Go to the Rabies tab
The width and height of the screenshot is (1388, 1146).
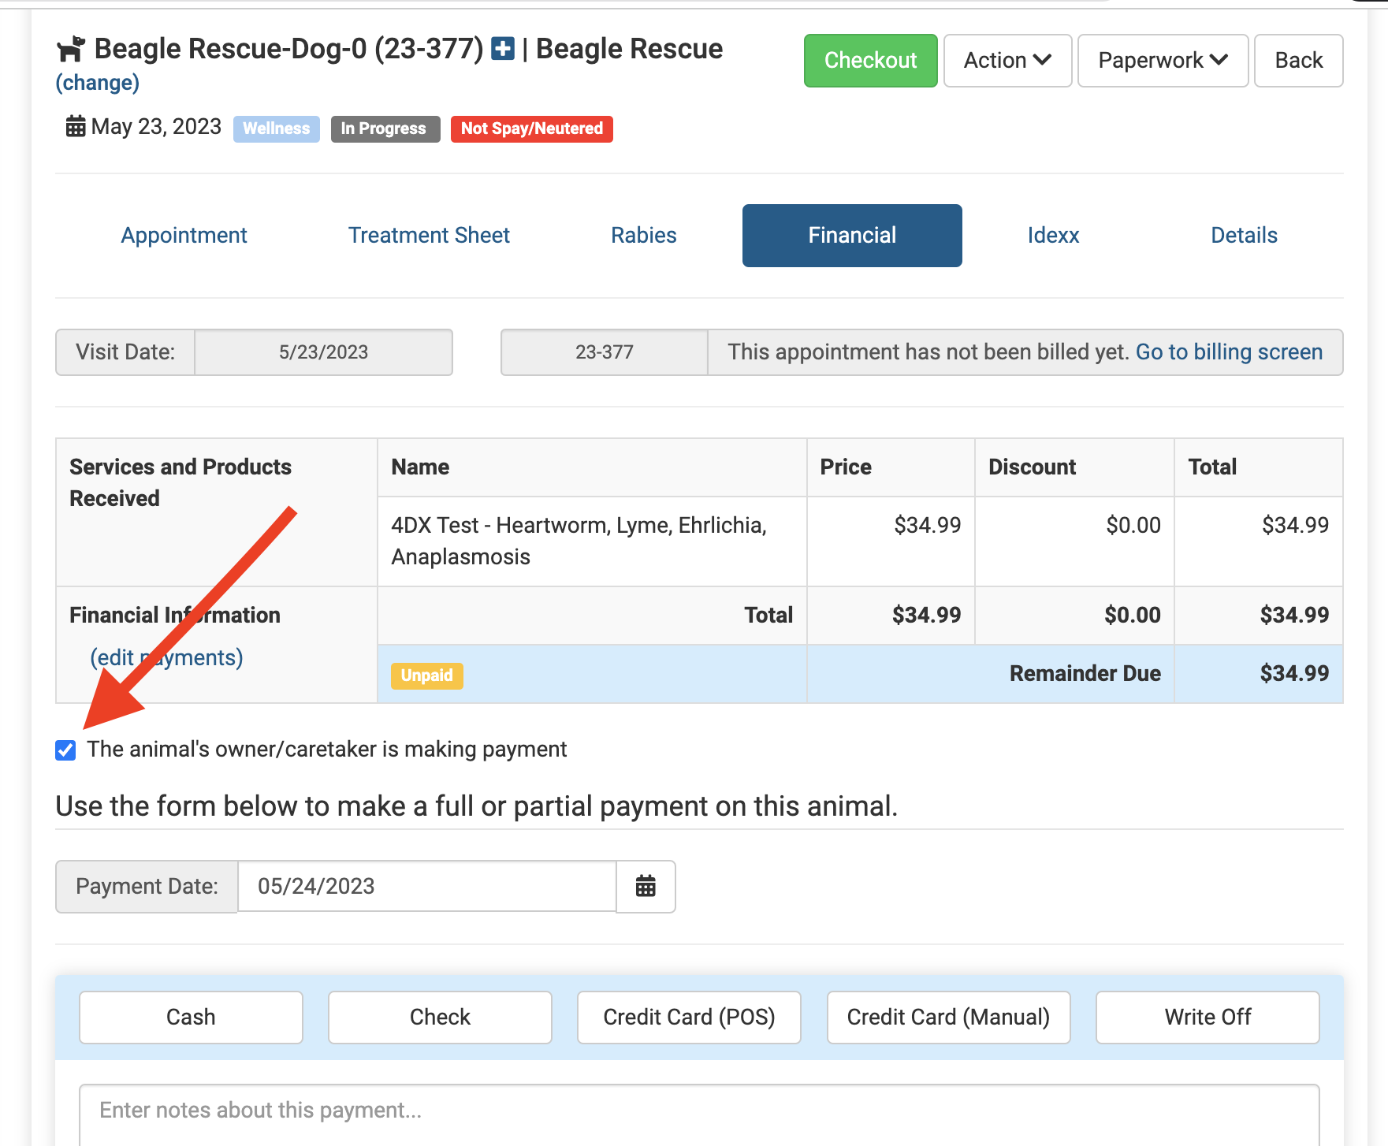click(x=643, y=236)
